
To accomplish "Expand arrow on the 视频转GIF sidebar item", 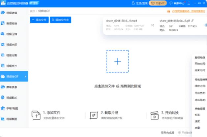I will click(x=26, y=77).
